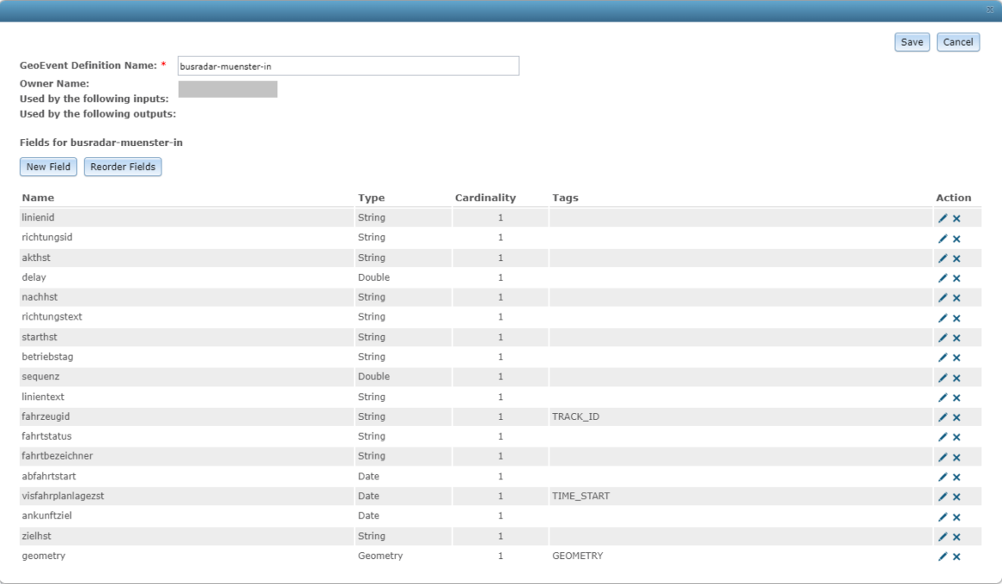This screenshot has height=584, width=1002.
Task: Select the fahrzeugid field name
Action: click(x=46, y=416)
